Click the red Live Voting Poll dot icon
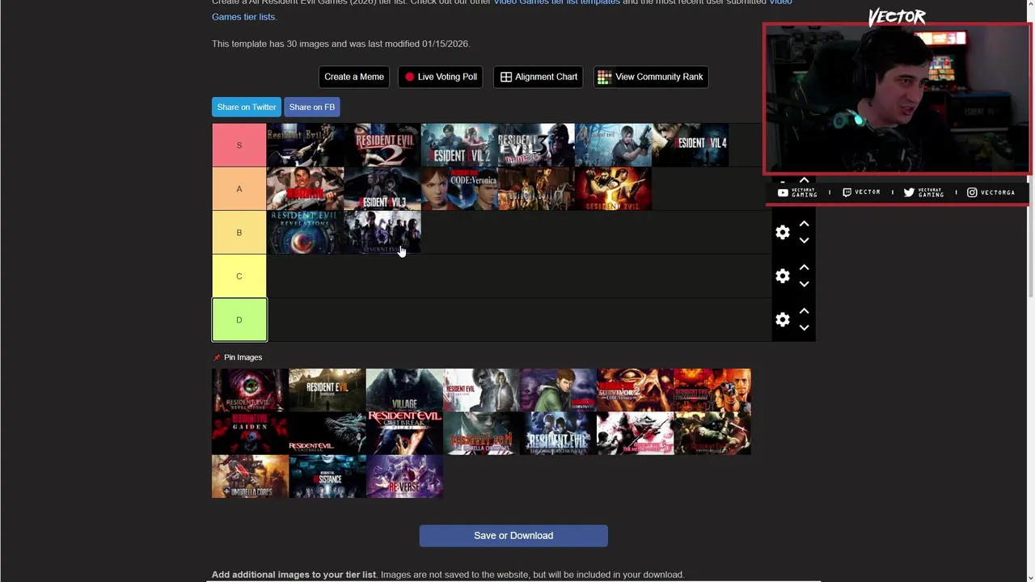The width and height of the screenshot is (1035, 582). tap(409, 77)
